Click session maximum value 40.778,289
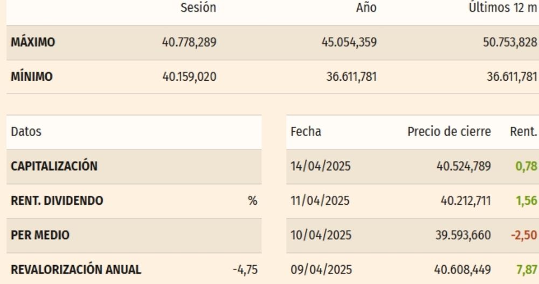Screen dimensions: 539x284 click(189, 42)
